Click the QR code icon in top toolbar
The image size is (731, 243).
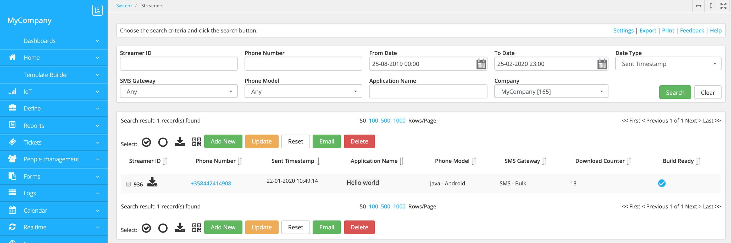[196, 142]
